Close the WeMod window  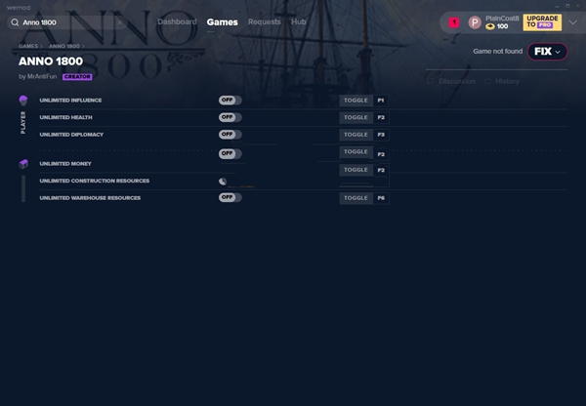point(578,6)
